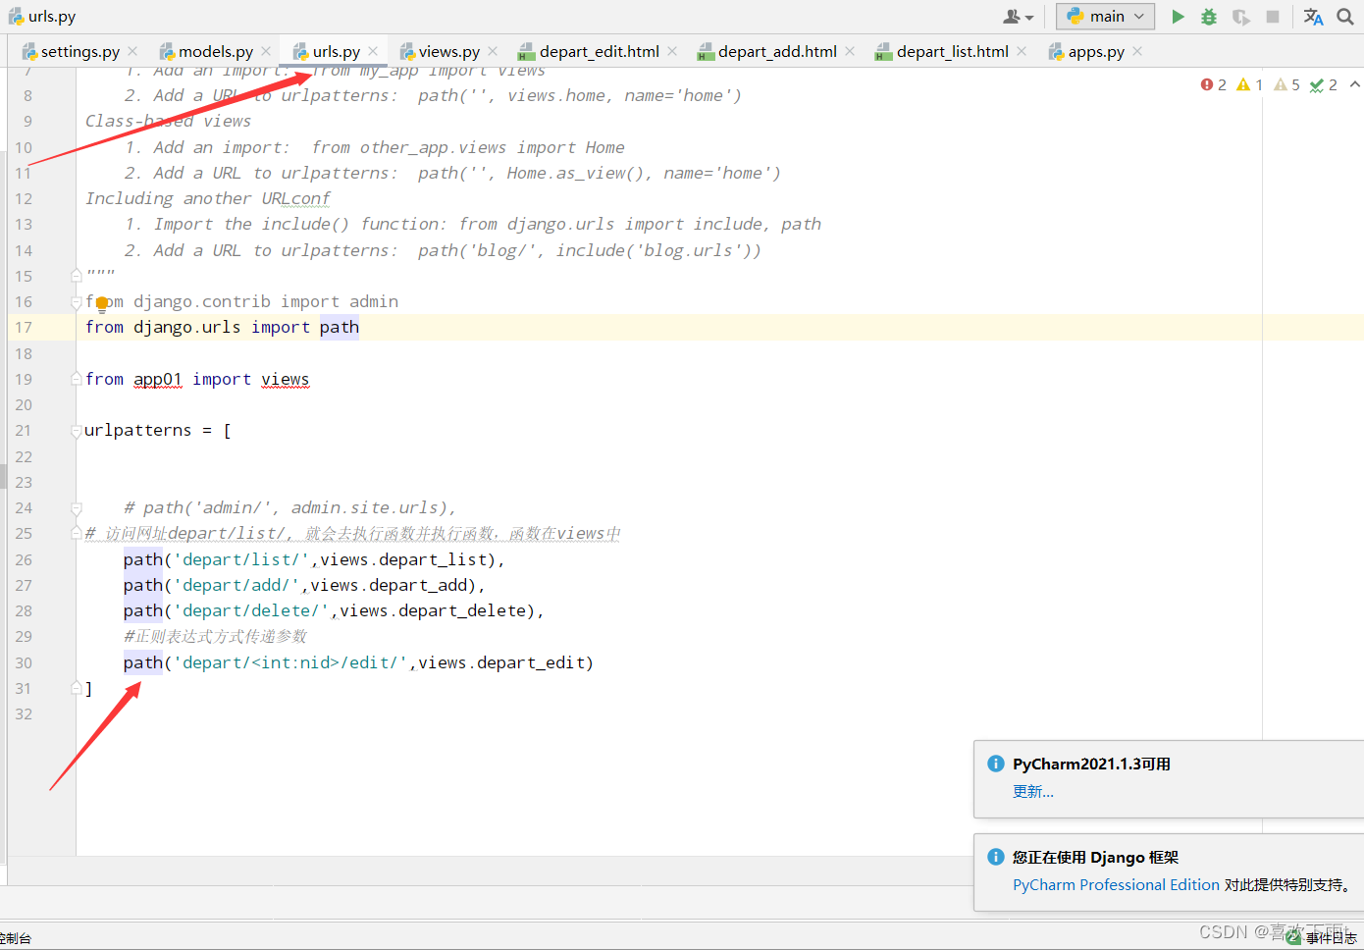Toggle fold marker at line 19
Viewport: 1364px width, 950px height.
click(76, 379)
